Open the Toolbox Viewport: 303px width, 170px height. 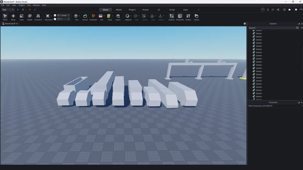tap(188, 17)
